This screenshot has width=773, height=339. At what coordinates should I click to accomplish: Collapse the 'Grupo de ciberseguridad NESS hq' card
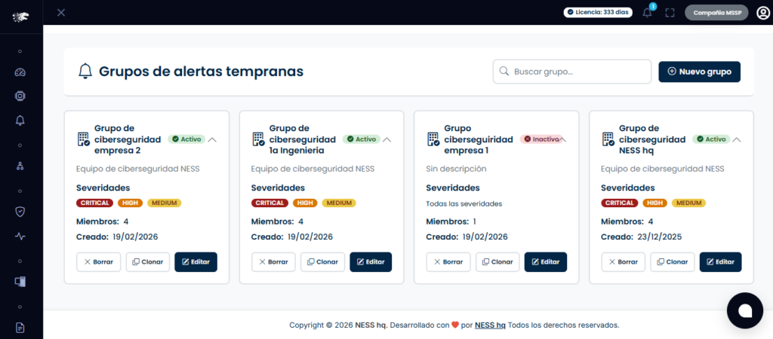pyautogui.click(x=737, y=139)
